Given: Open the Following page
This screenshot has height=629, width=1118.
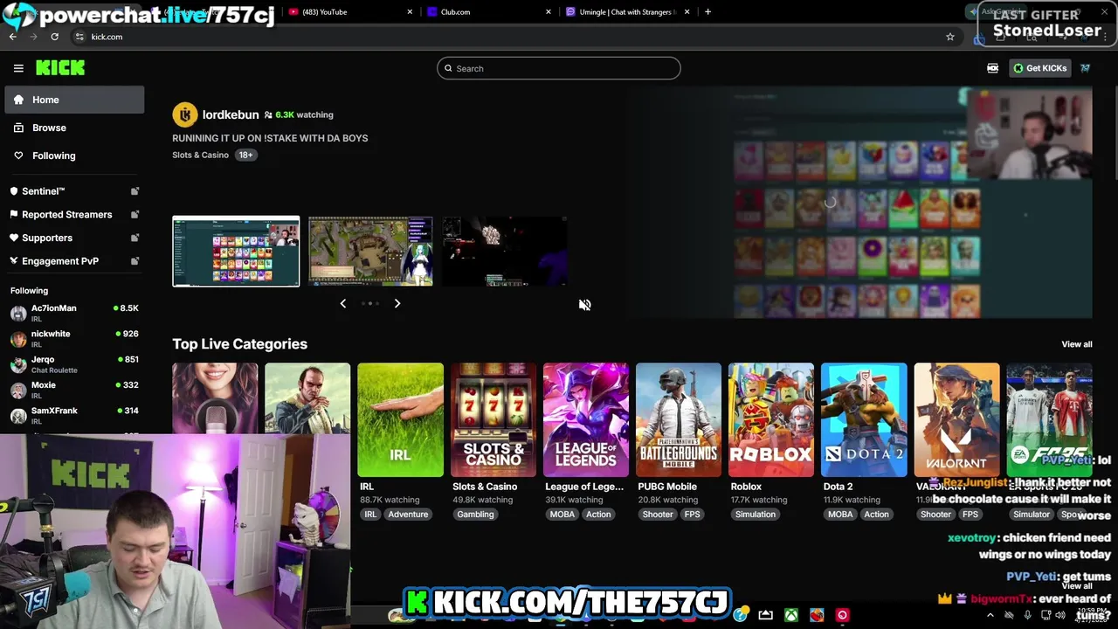Looking at the screenshot, I should pyautogui.click(x=74, y=156).
